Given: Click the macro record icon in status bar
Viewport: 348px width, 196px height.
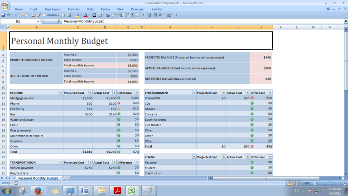Looking at the screenshot, I should (16, 183).
